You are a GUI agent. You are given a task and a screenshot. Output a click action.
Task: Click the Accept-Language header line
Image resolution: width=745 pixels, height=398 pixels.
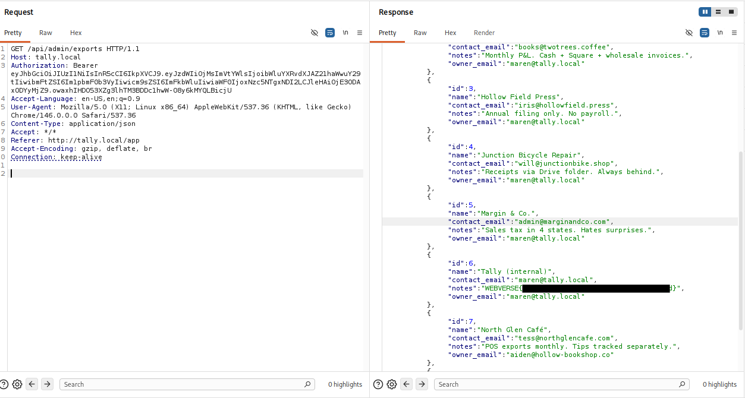pos(76,99)
